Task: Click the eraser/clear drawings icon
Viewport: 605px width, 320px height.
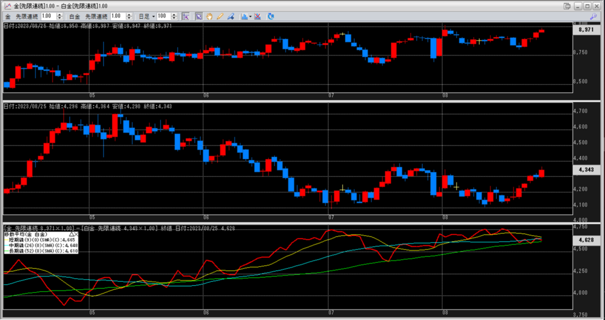Action: [230, 16]
